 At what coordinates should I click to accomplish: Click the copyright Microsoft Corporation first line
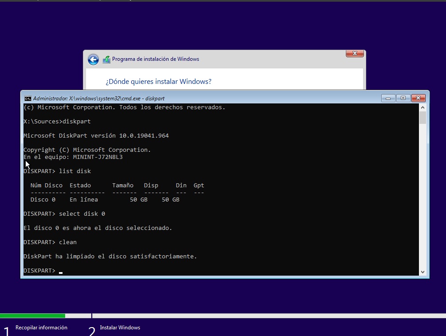pos(124,107)
